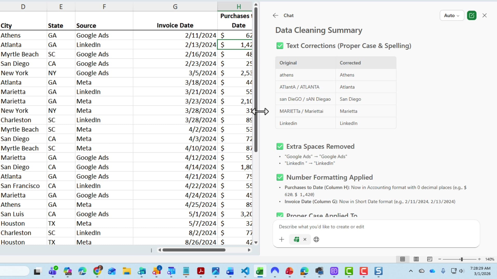Close the Chat panel
Screen dimensions: 497x279
click(484, 15)
